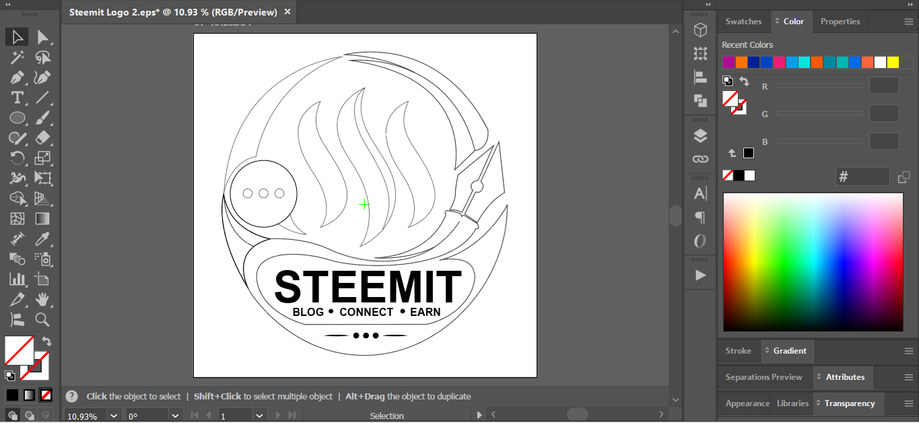Activate the Type tool
This screenshot has width=919, height=423.
point(18,98)
